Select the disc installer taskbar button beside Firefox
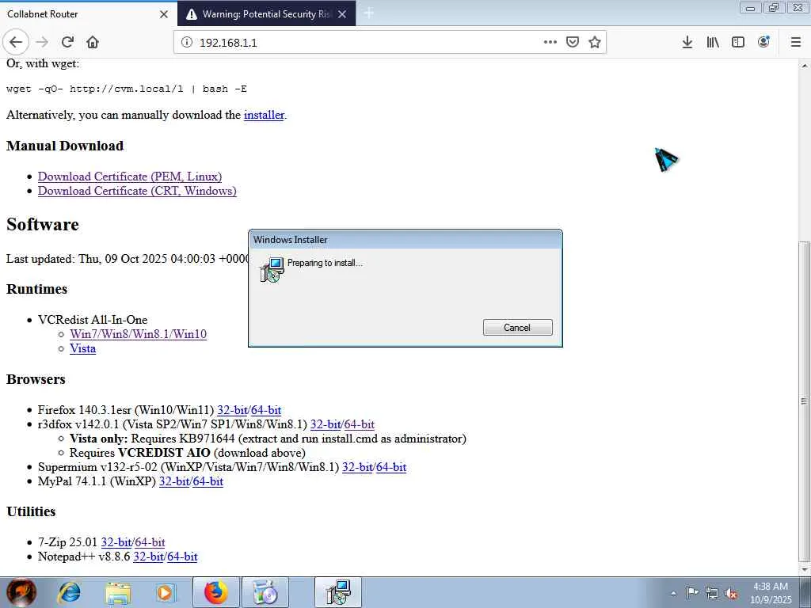The width and height of the screenshot is (811, 608). click(x=265, y=592)
